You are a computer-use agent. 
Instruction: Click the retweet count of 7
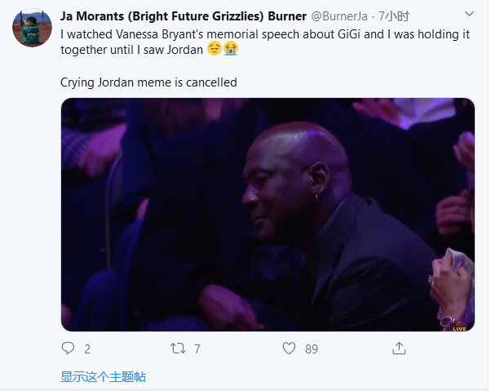[197, 349]
